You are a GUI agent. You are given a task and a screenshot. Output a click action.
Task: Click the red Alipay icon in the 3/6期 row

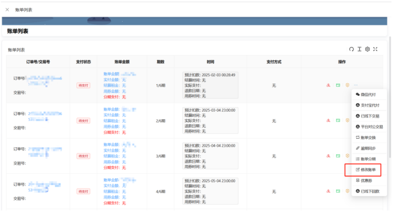pos(328,156)
